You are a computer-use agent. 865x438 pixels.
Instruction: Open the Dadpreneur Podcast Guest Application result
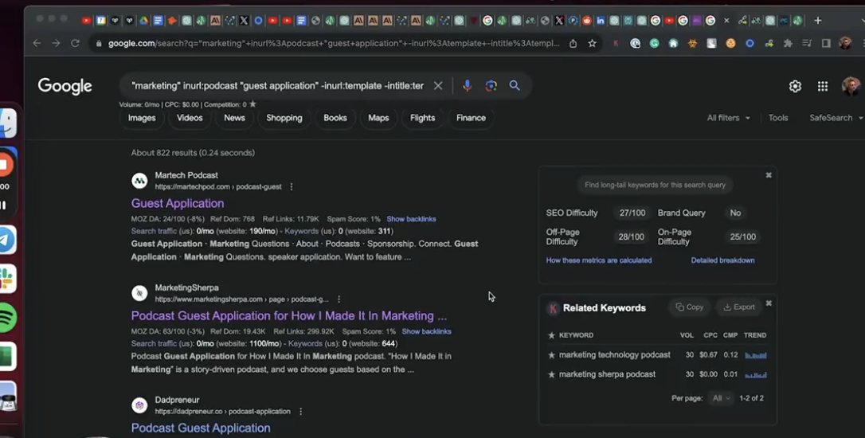pos(201,428)
